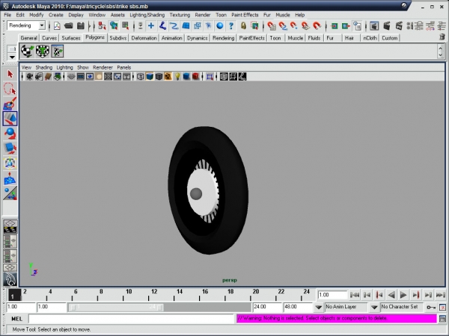The width and height of the screenshot is (449, 336).
Task: Click the select camera icon in panel toolbar
Action: (x=29, y=77)
